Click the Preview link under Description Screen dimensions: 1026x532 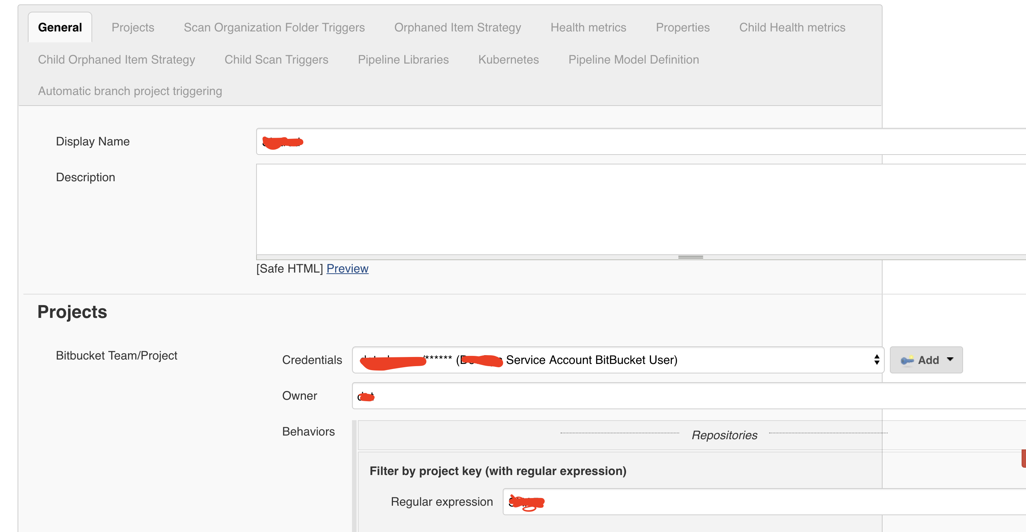347,269
